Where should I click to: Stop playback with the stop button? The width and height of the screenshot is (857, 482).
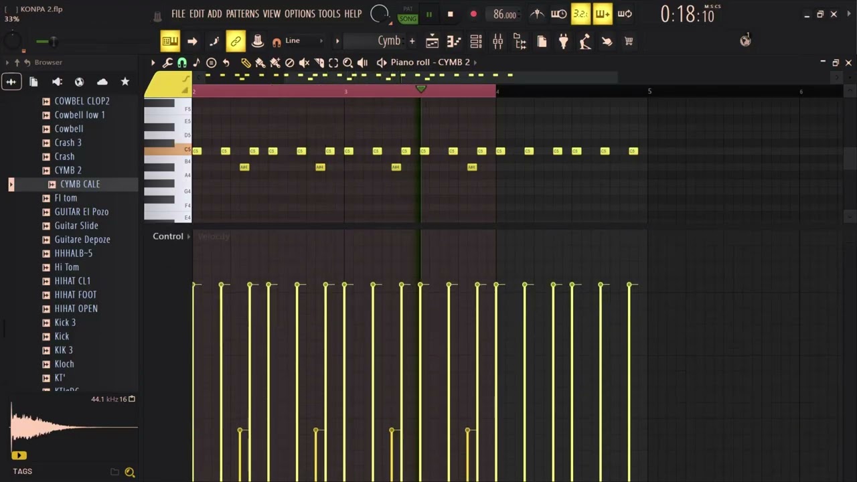tap(450, 14)
